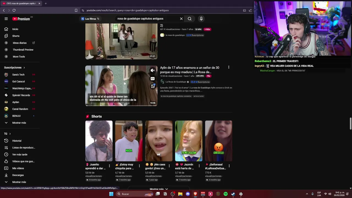Open Spotify from the taskbar
352x198 pixels.
(226, 194)
